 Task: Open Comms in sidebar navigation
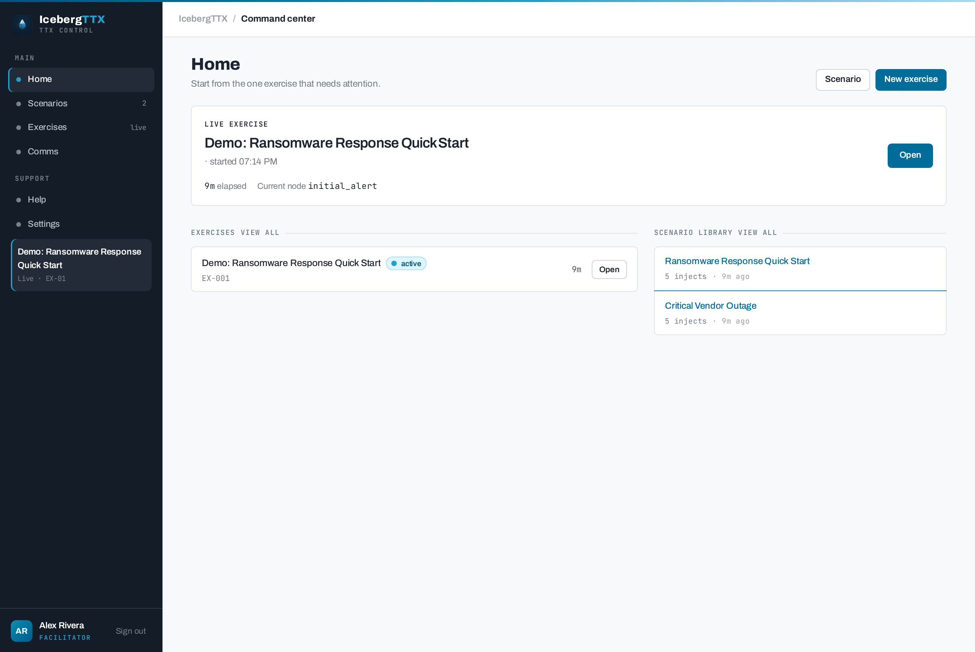(82, 152)
